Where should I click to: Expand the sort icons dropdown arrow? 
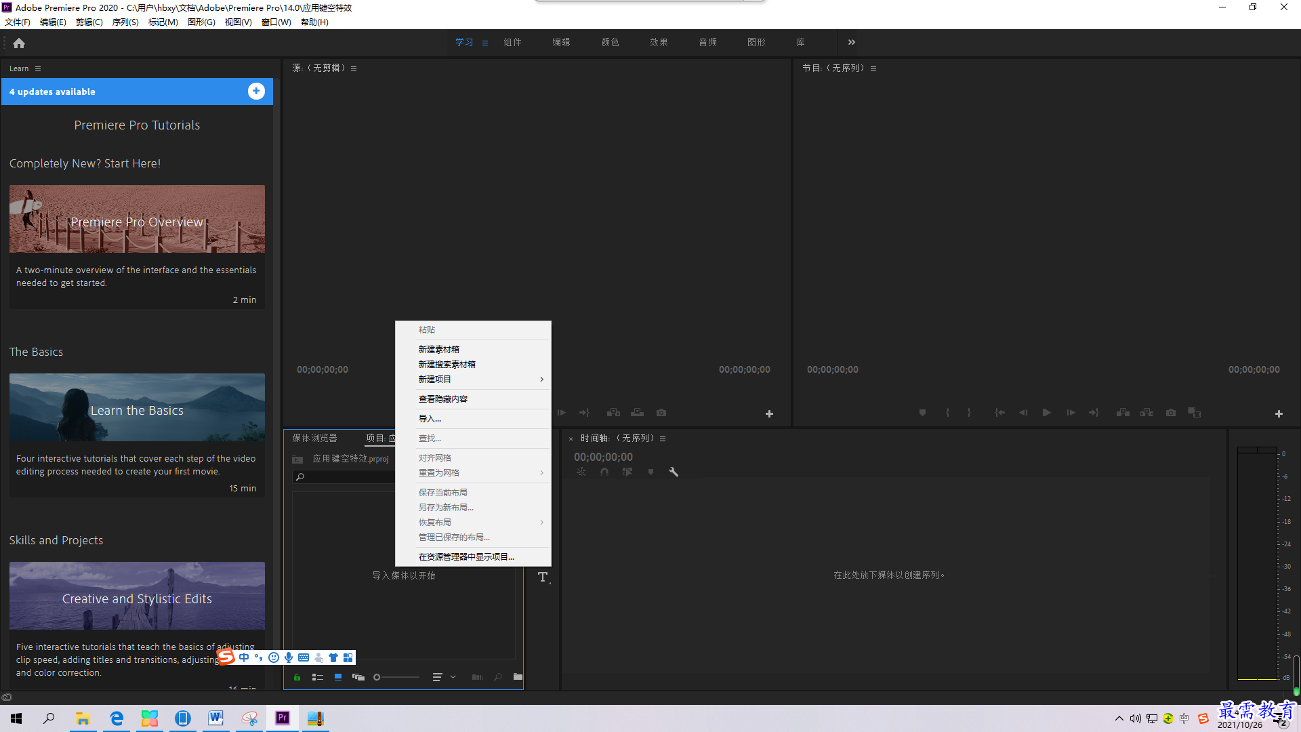click(x=453, y=677)
